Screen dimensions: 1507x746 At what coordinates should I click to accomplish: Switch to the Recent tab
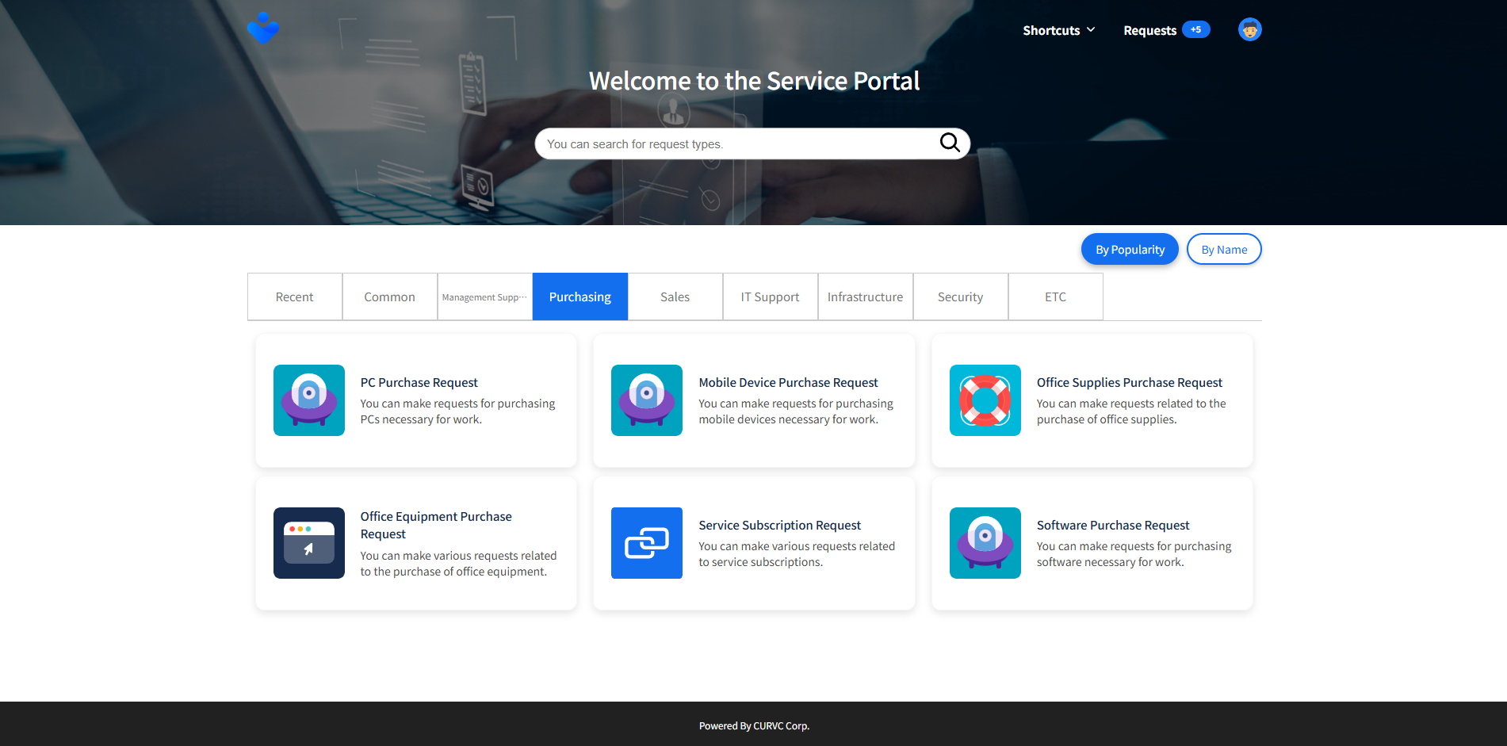(295, 296)
